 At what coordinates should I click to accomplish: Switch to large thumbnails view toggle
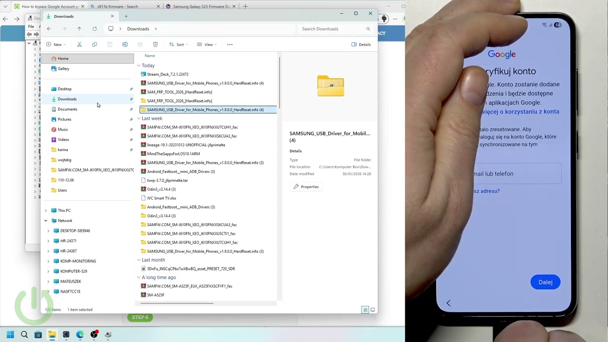pos(373,310)
